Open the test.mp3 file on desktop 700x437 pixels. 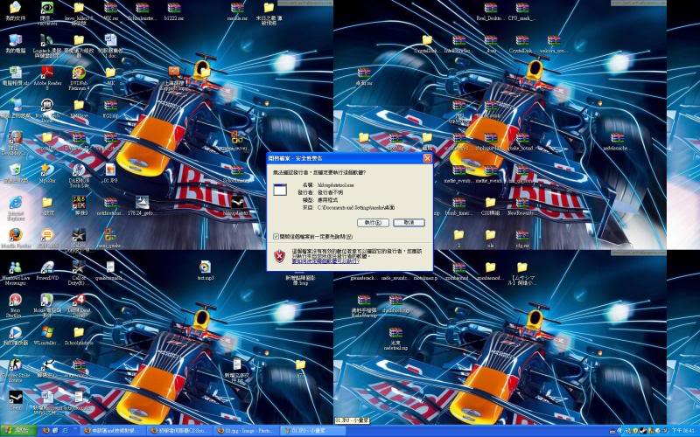pos(206,267)
